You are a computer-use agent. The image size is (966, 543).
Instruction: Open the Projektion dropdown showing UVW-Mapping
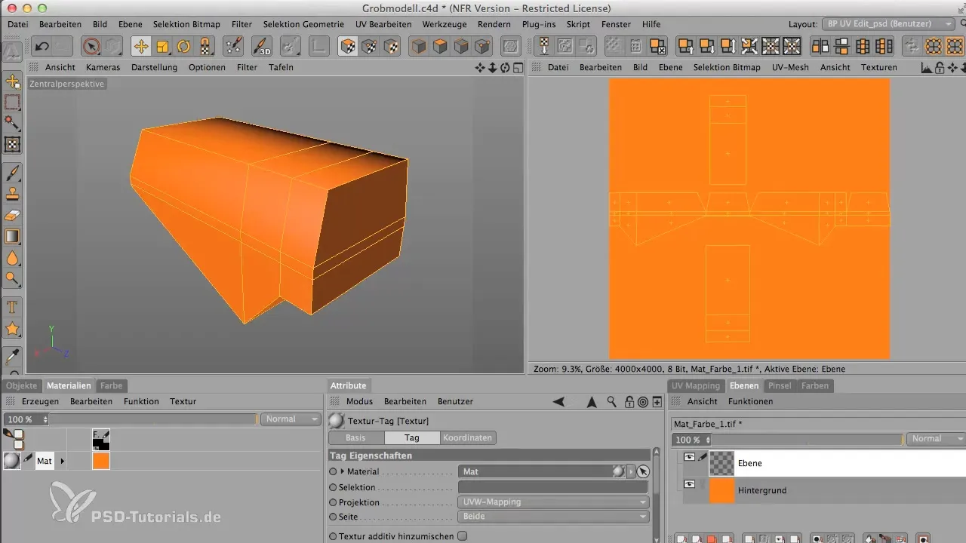tap(553, 502)
